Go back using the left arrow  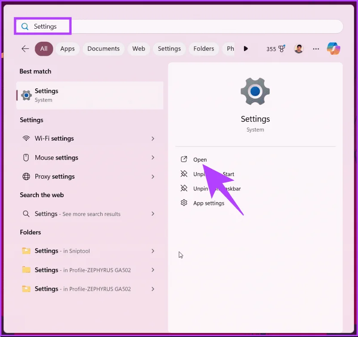point(25,49)
